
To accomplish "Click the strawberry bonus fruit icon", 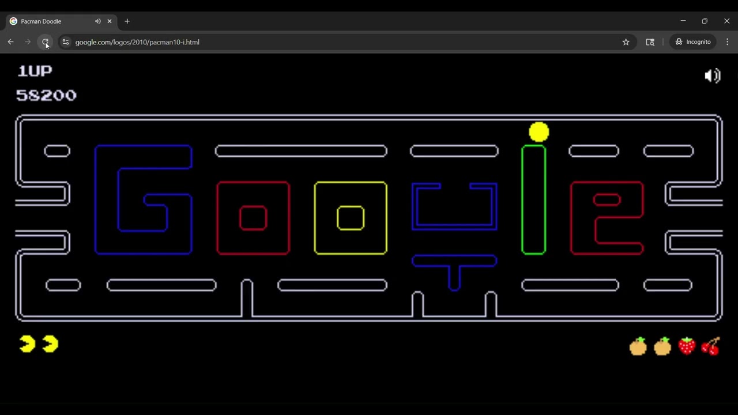I will pos(687,346).
